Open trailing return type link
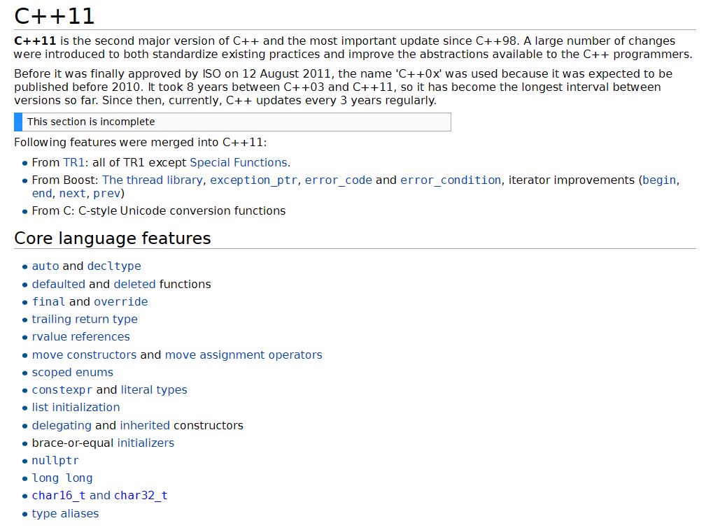The width and height of the screenshot is (713, 530). click(85, 320)
